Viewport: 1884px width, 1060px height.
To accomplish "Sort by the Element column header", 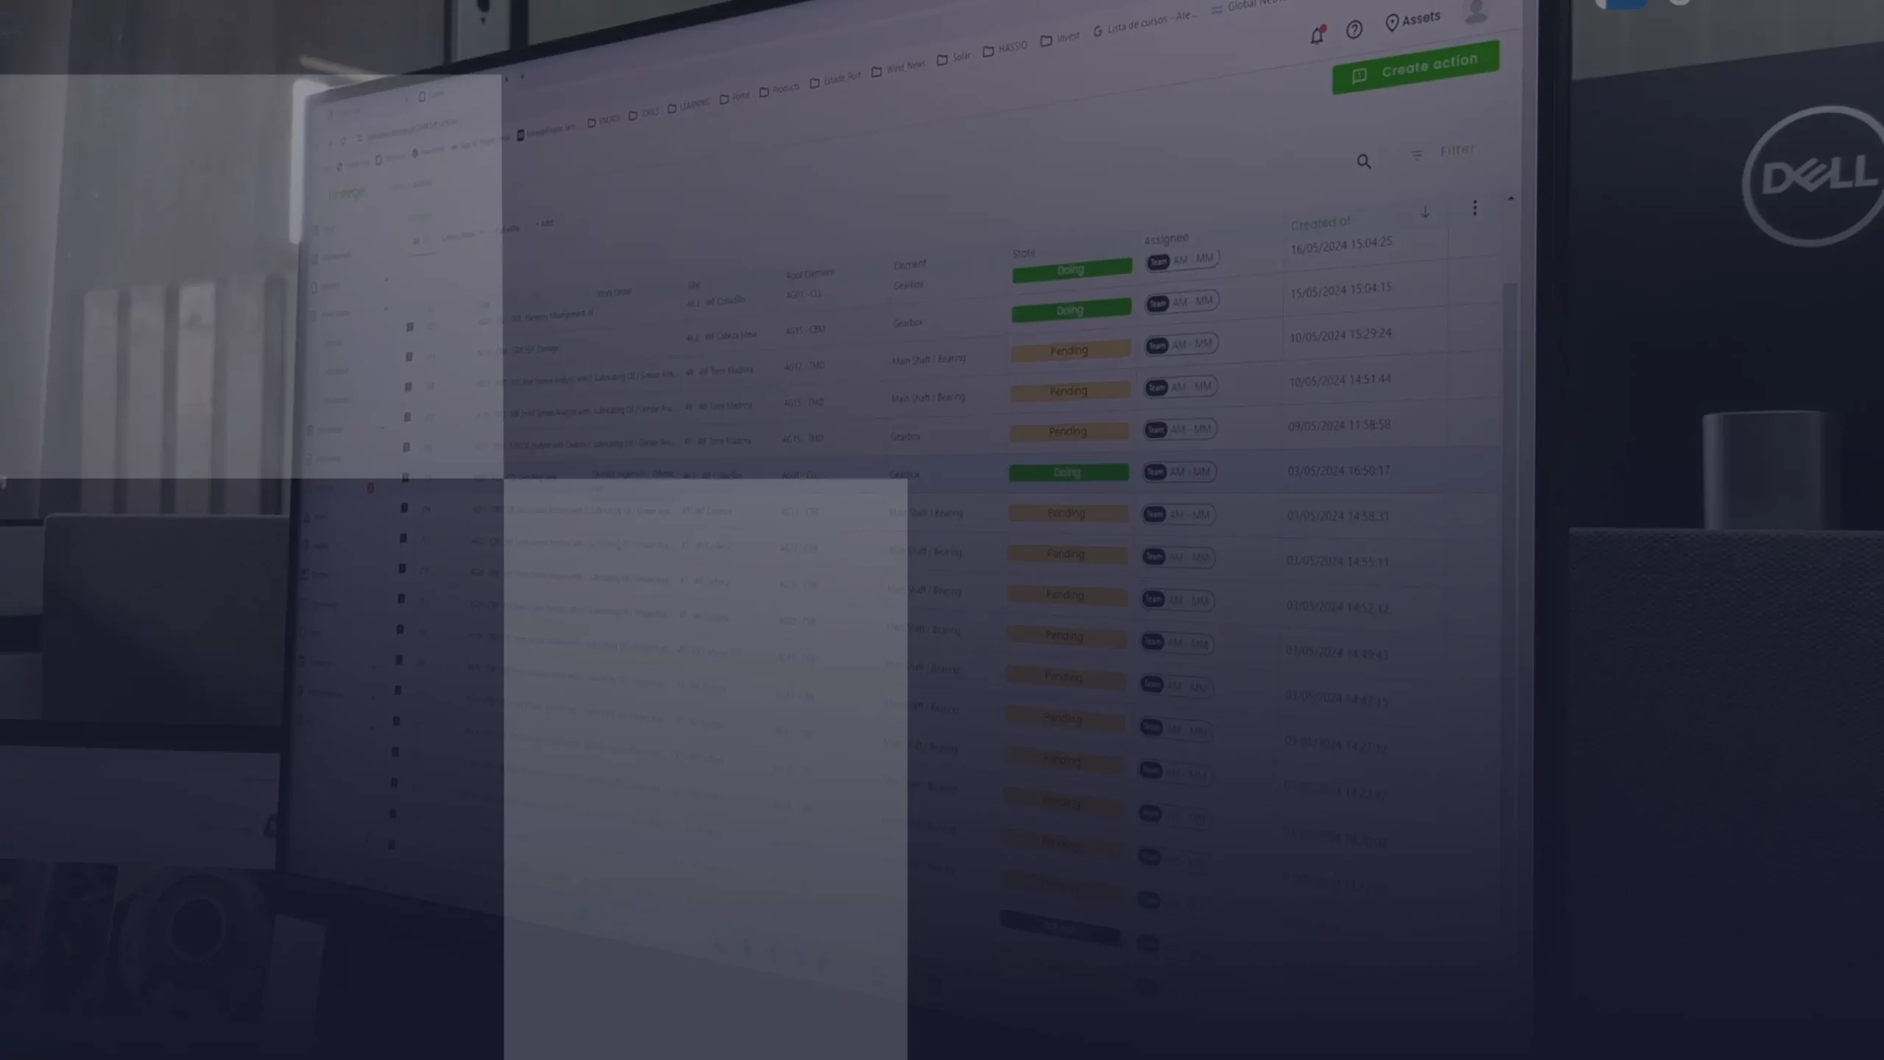I will (910, 264).
